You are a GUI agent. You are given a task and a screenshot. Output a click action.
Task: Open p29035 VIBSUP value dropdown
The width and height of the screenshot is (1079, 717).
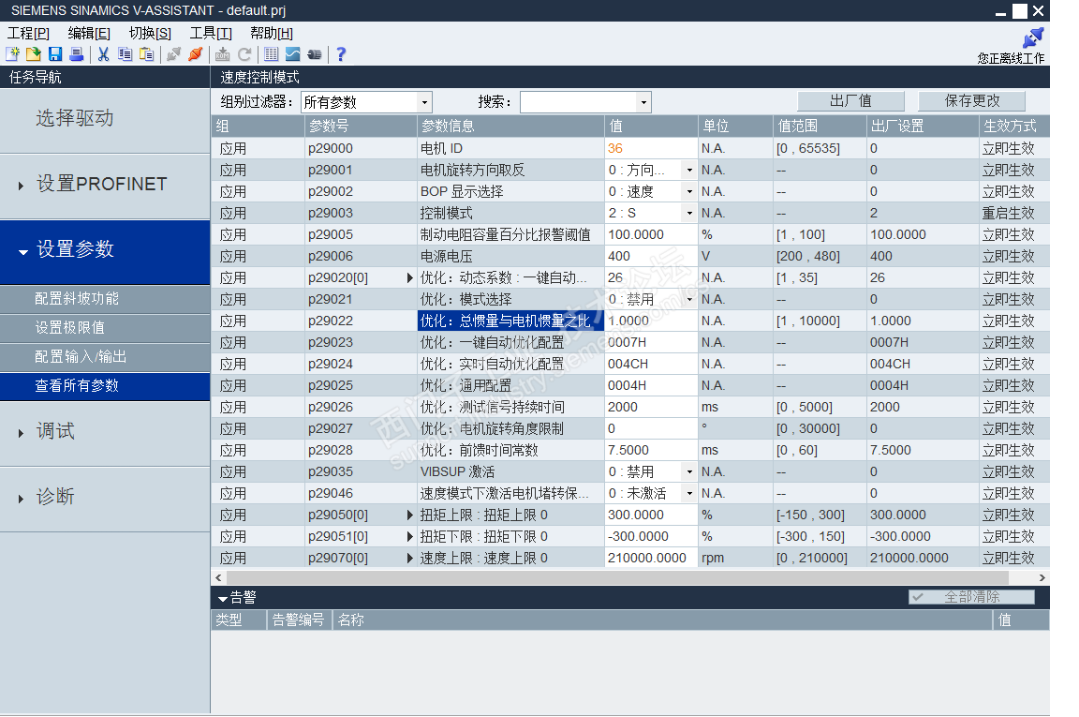688,471
